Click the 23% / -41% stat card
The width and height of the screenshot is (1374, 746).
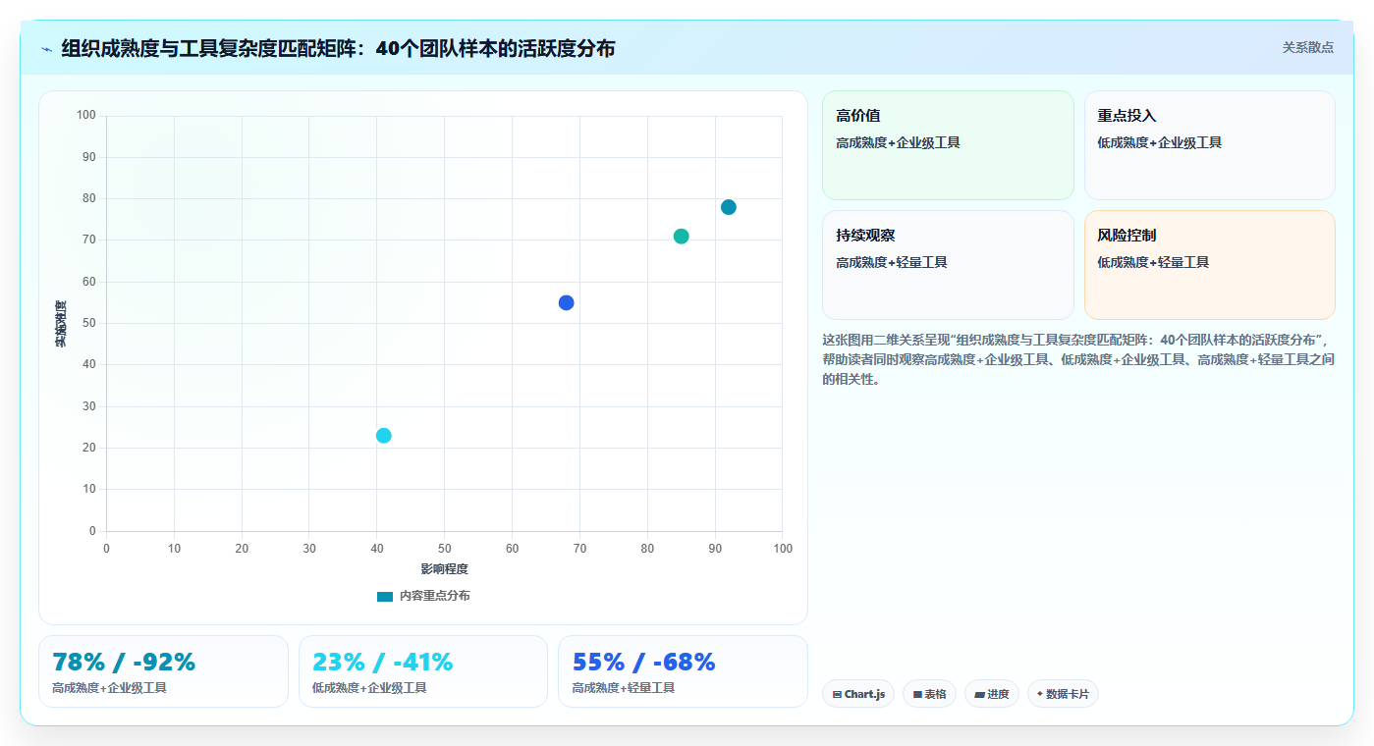(423, 671)
